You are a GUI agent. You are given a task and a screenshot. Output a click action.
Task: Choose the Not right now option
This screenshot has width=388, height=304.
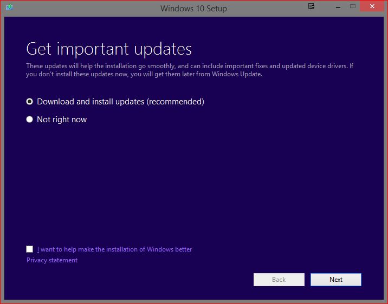[x=29, y=120]
